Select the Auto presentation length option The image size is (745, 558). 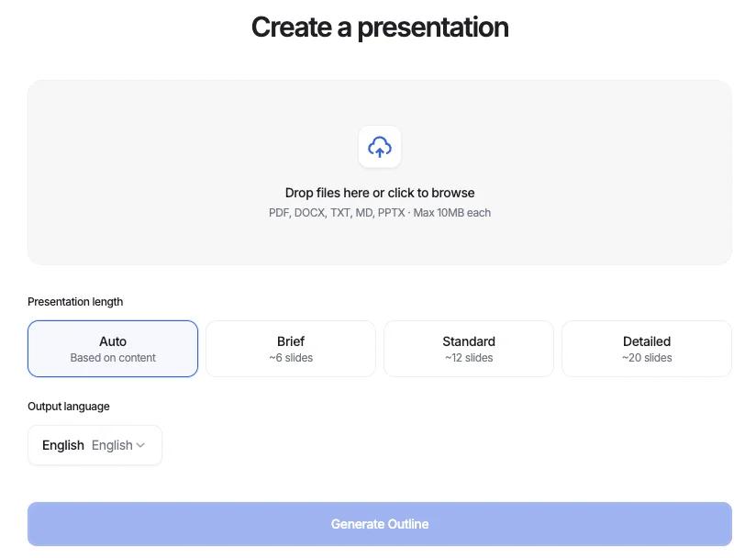coord(113,349)
